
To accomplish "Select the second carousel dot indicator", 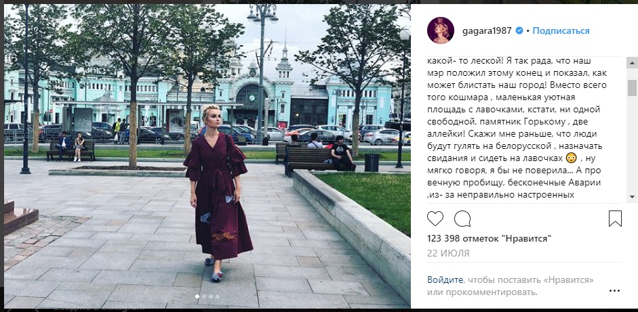I will tap(204, 296).
